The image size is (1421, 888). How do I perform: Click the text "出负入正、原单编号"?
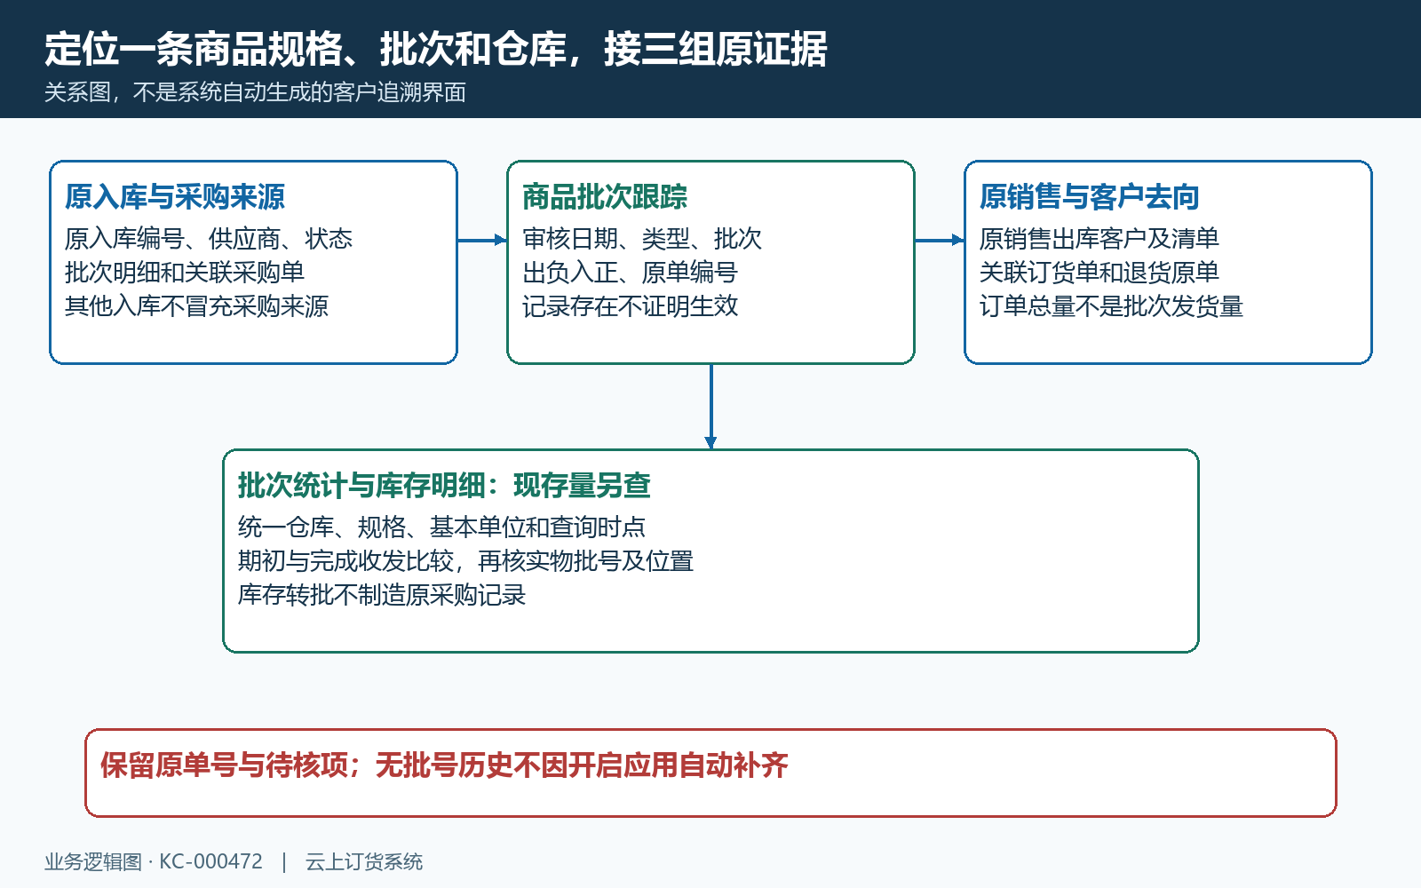630,273
